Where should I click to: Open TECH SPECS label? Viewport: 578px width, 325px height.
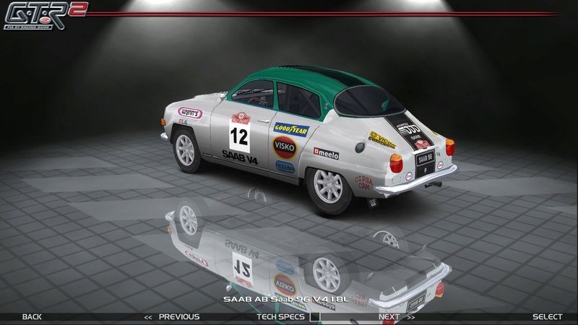point(280,317)
